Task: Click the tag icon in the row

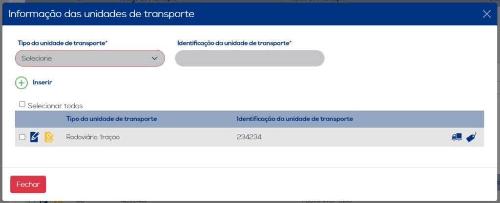Action: click(471, 137)
